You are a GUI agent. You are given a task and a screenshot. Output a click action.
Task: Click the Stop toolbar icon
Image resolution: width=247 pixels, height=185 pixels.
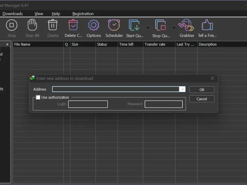click(x=12, y=25)
